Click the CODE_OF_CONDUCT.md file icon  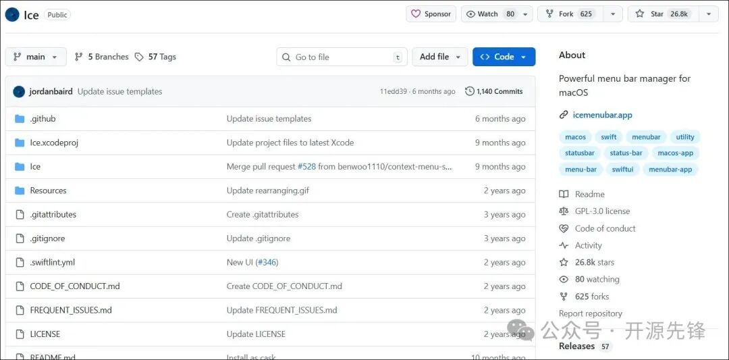(20, 286)
